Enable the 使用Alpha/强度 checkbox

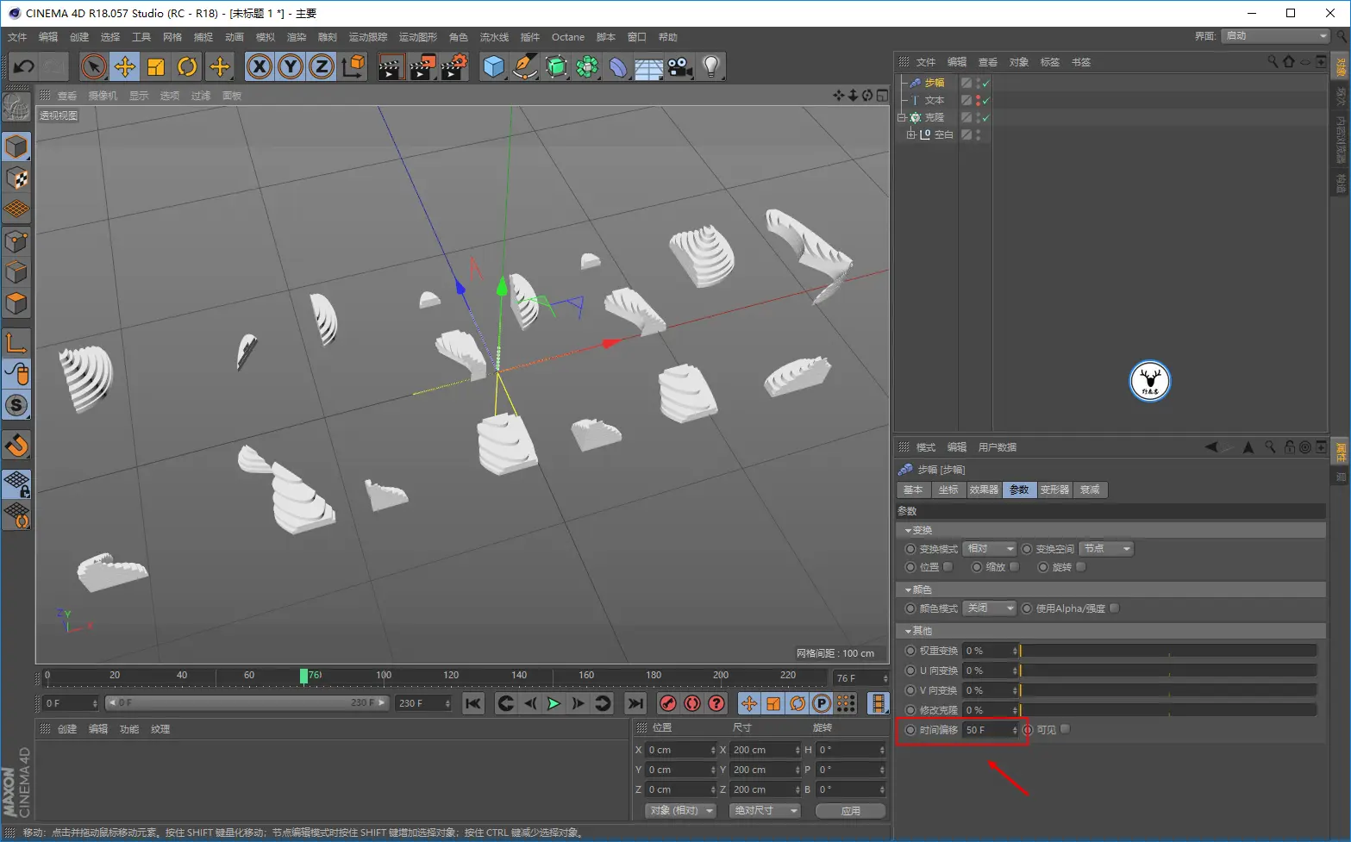click(1115, 608)
